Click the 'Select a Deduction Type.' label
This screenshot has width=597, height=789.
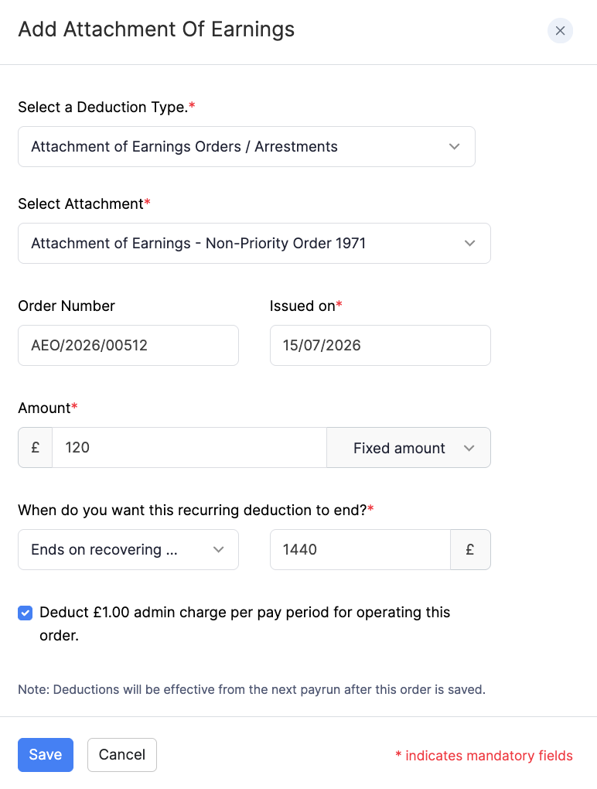(107, 108)
